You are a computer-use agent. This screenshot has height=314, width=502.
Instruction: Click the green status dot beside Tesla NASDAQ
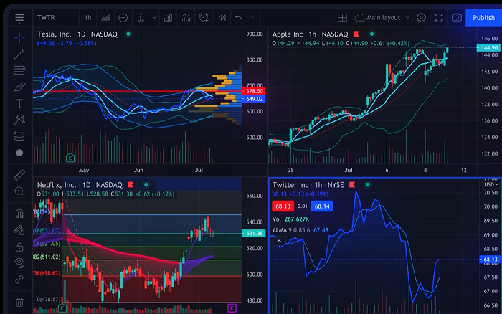click(128, 34)
